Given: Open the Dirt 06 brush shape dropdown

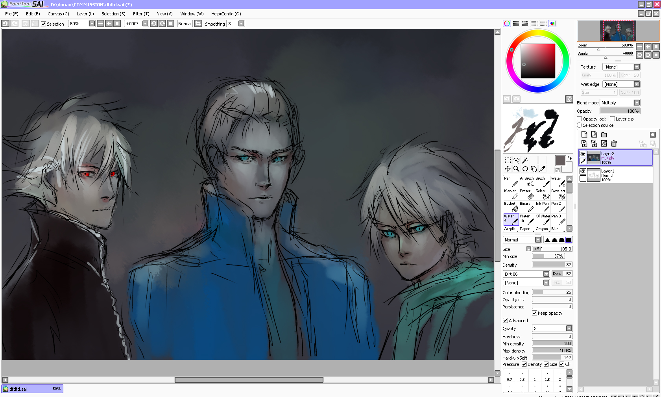Looking at the screenshot, I should click(526, 274).
